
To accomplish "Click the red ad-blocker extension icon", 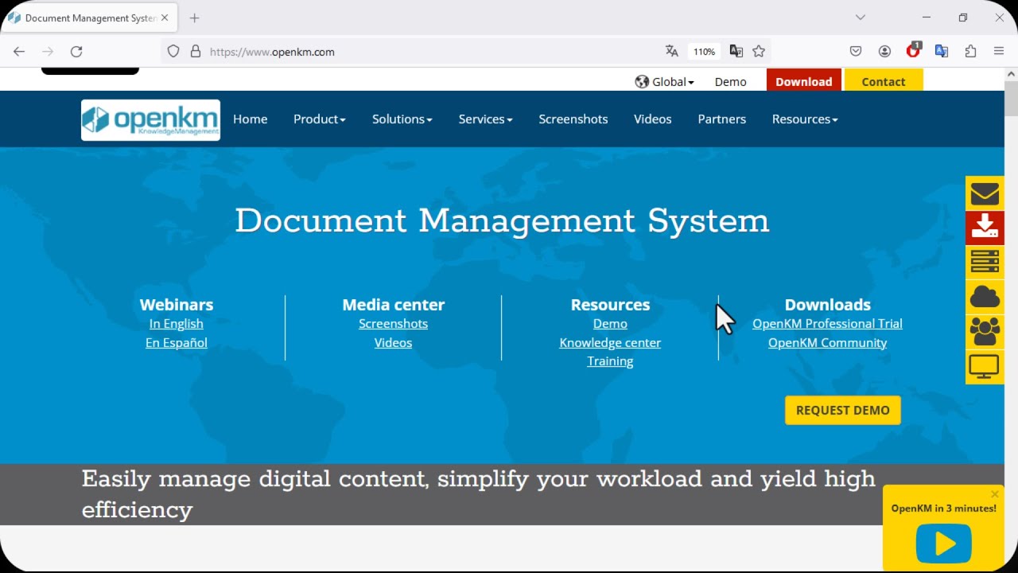I will (x=913, y=51).
